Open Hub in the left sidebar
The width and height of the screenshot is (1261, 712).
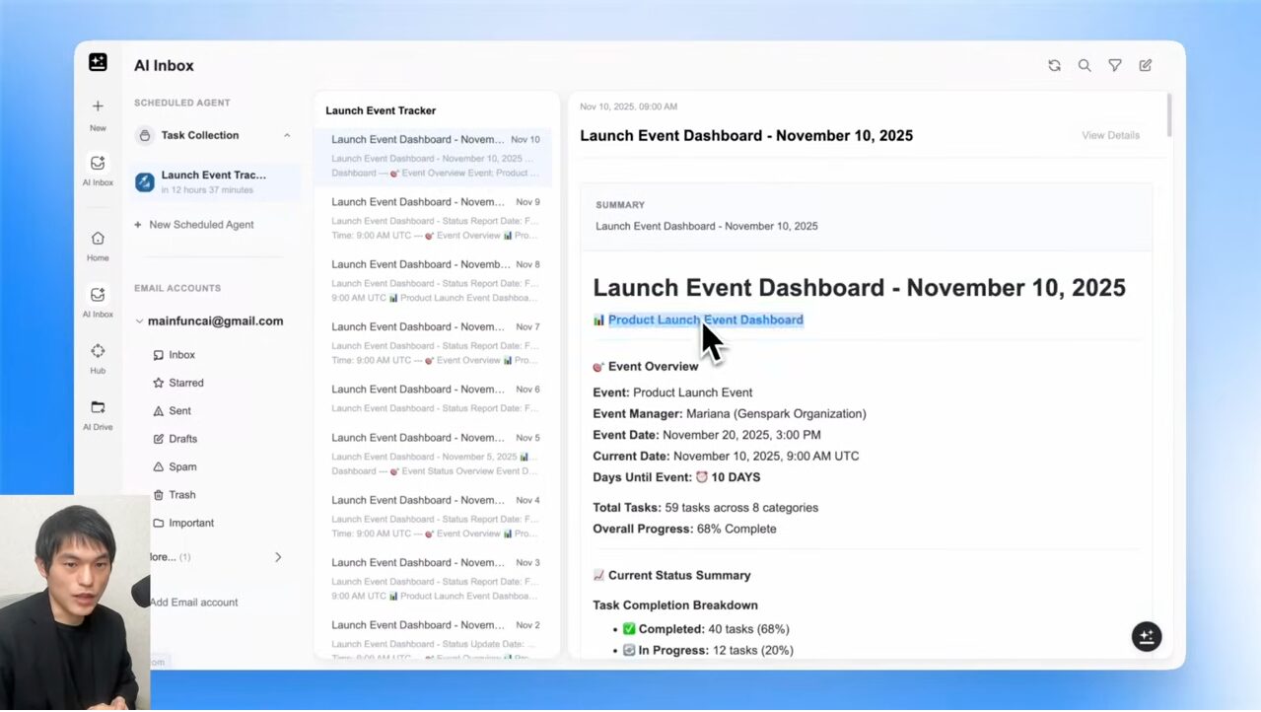[98, 352]
